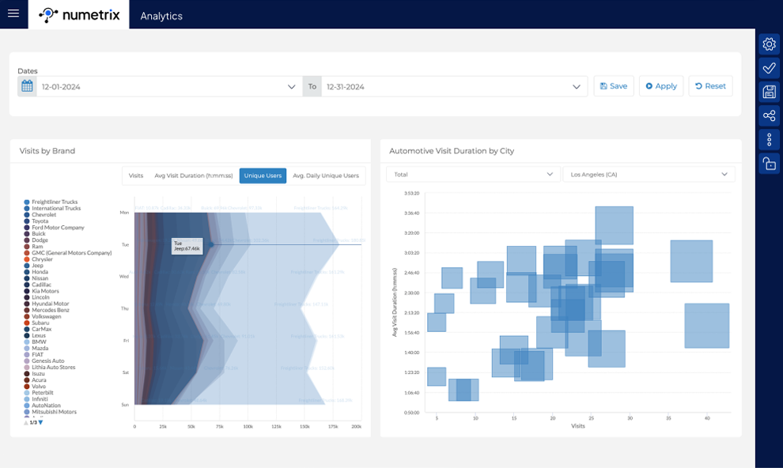The height and width of the screenshot is (468, 783).
Task: Click the Genesis Auto legend label
Action: (48, 360)
